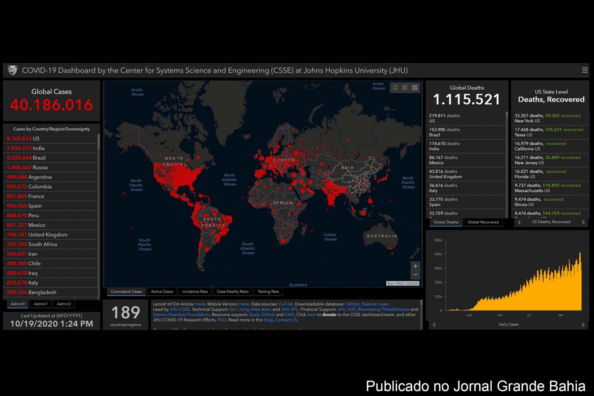Select the California US state row
Screen dimensions: 594x396
(550, 146)
